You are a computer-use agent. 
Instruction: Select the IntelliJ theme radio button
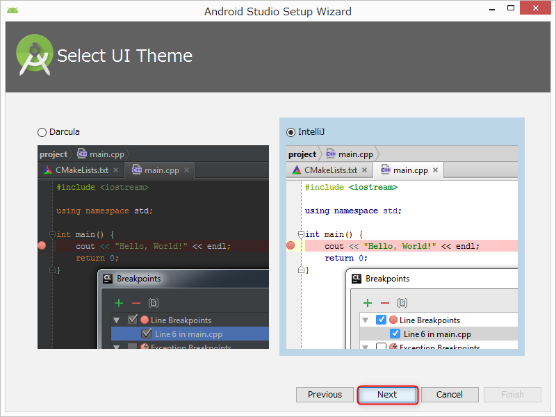(x=291, y=132)
